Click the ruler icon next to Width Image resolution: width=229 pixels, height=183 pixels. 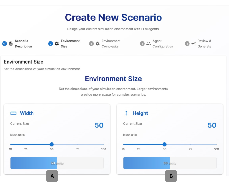click(14, 113)
